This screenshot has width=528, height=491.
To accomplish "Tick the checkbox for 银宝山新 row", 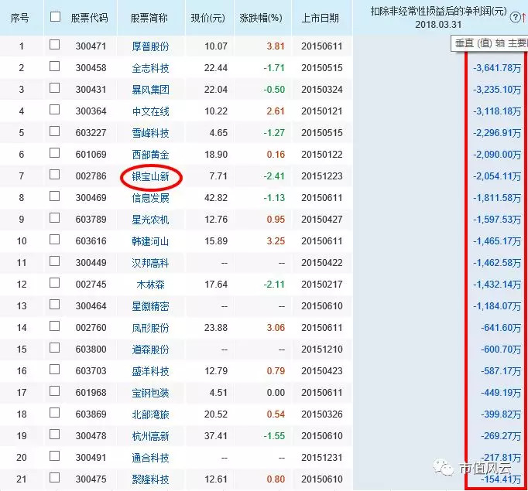I will (54, 175).
